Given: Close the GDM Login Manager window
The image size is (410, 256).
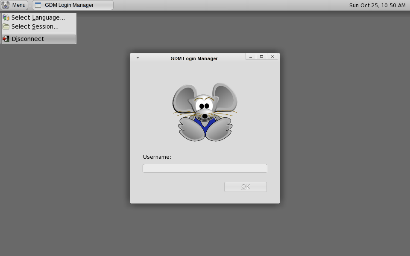Looking at the screenshot, I should pos(272,56).
